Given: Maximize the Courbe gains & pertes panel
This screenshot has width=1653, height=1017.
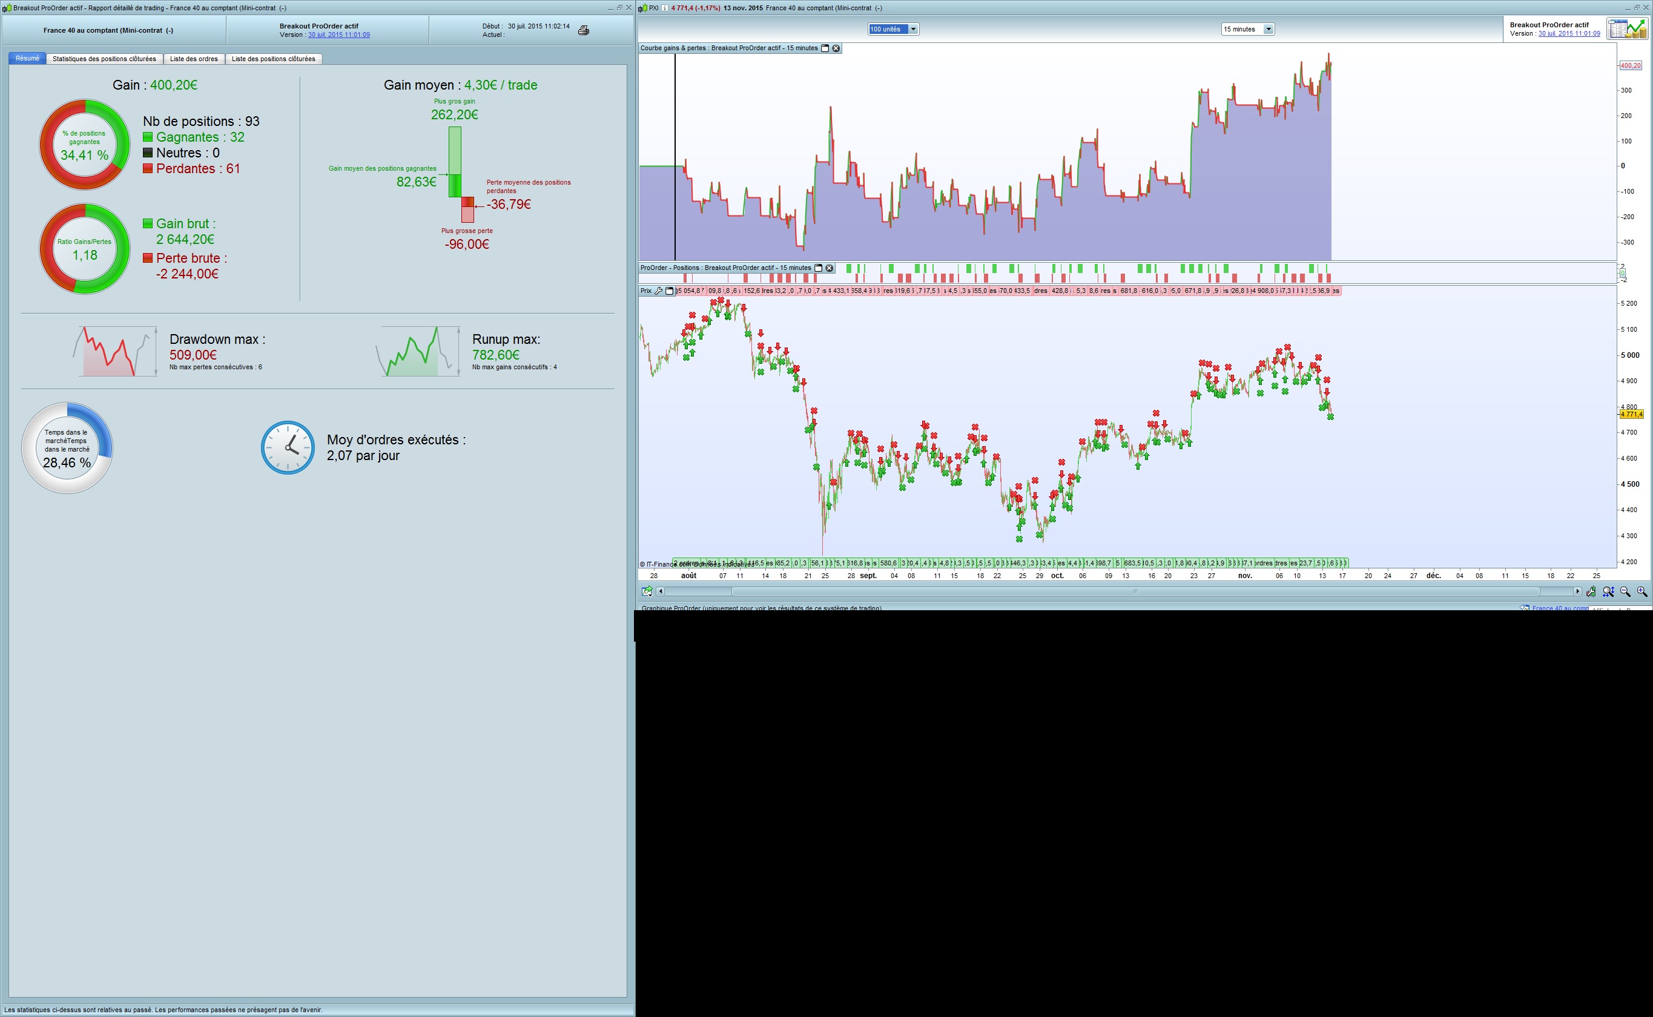Looking at the screenshot, I should point(825,48).
